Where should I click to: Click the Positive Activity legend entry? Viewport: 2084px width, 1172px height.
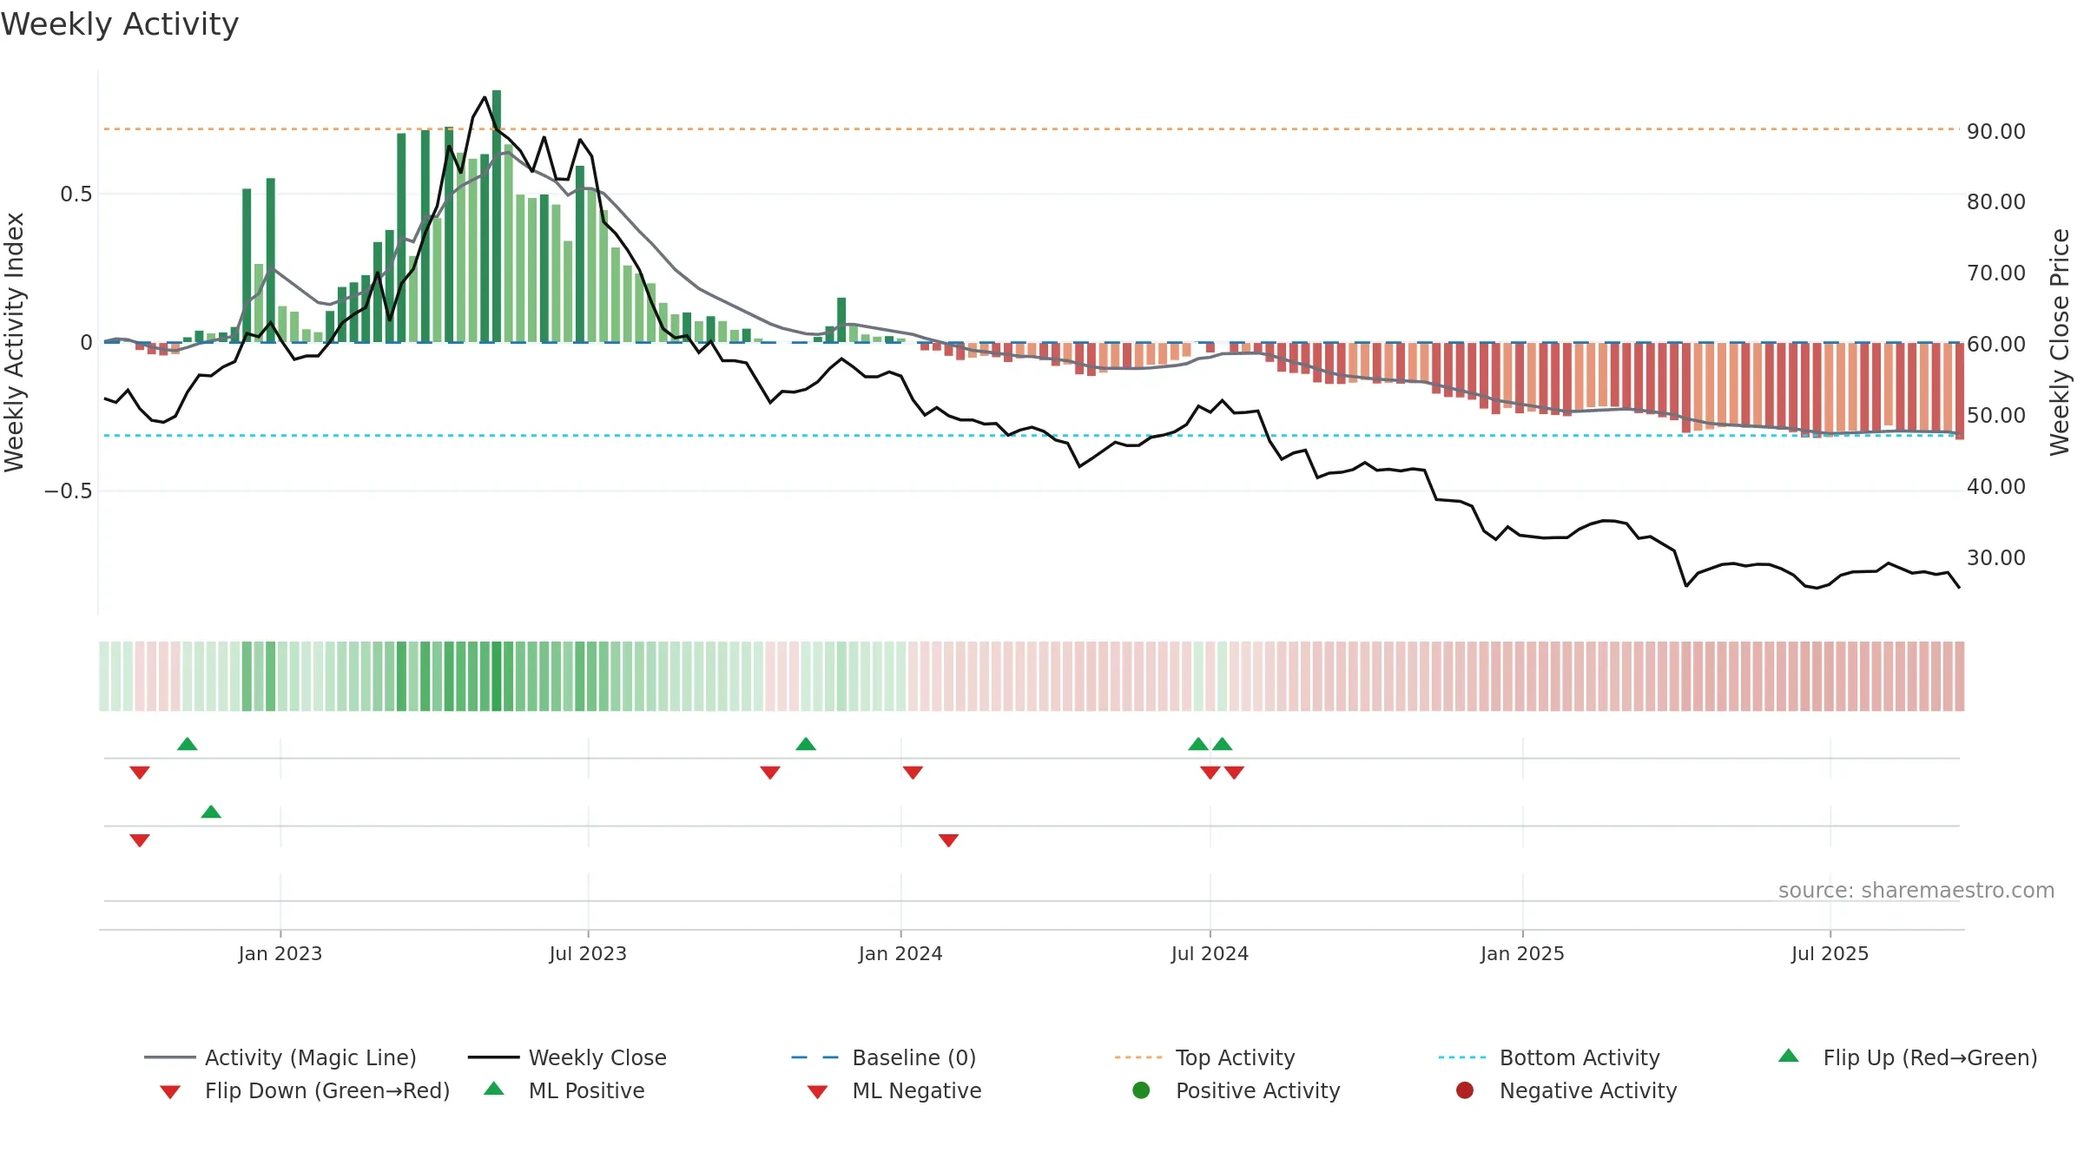[1237, 1090]
